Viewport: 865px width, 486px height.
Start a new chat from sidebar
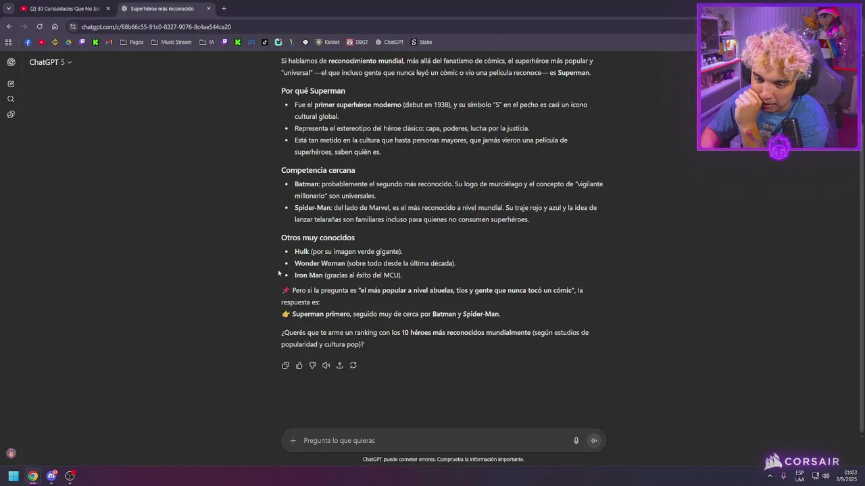pos(11,84)
